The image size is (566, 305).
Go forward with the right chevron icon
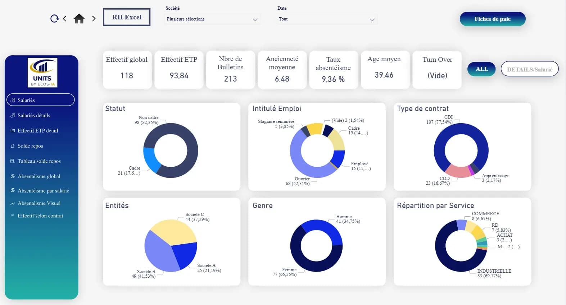pyautogui.click(x=94, y=19)
